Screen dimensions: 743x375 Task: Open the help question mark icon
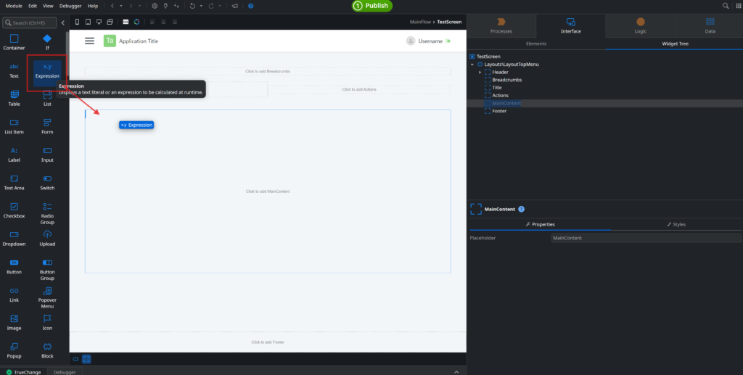coord(251,5)
